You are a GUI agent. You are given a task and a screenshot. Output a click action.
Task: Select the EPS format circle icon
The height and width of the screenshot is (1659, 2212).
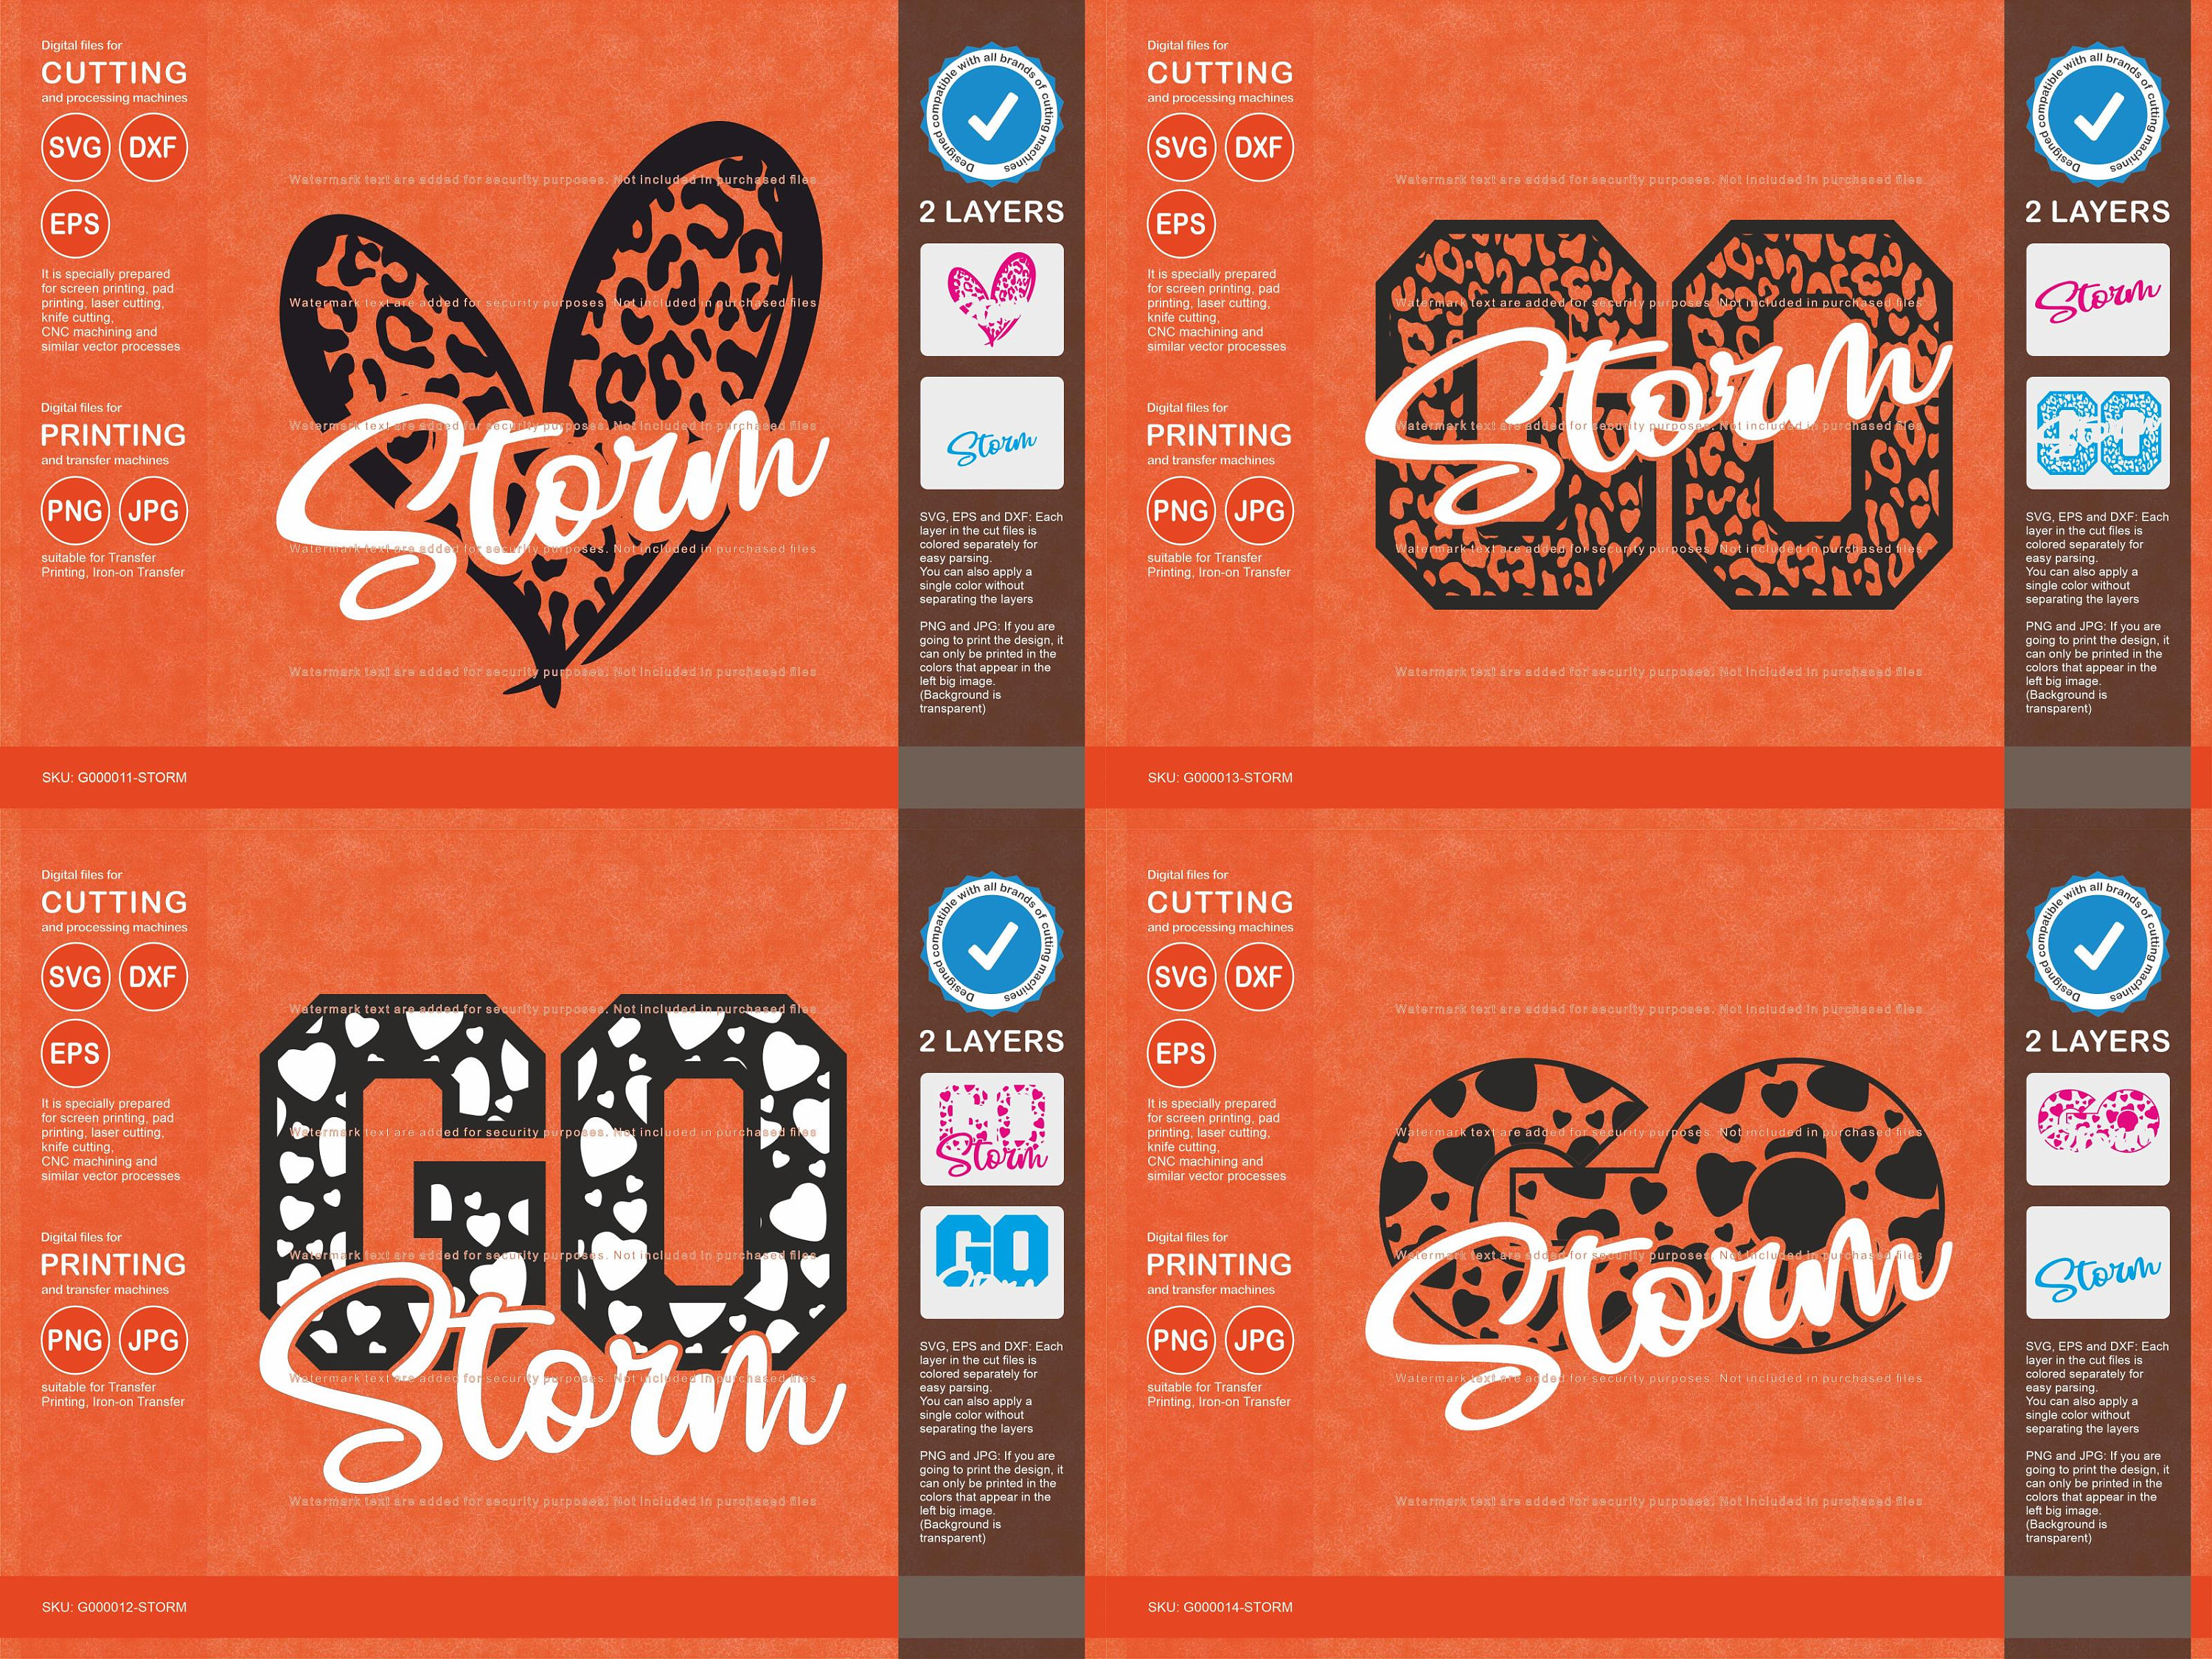coord(76,223)
